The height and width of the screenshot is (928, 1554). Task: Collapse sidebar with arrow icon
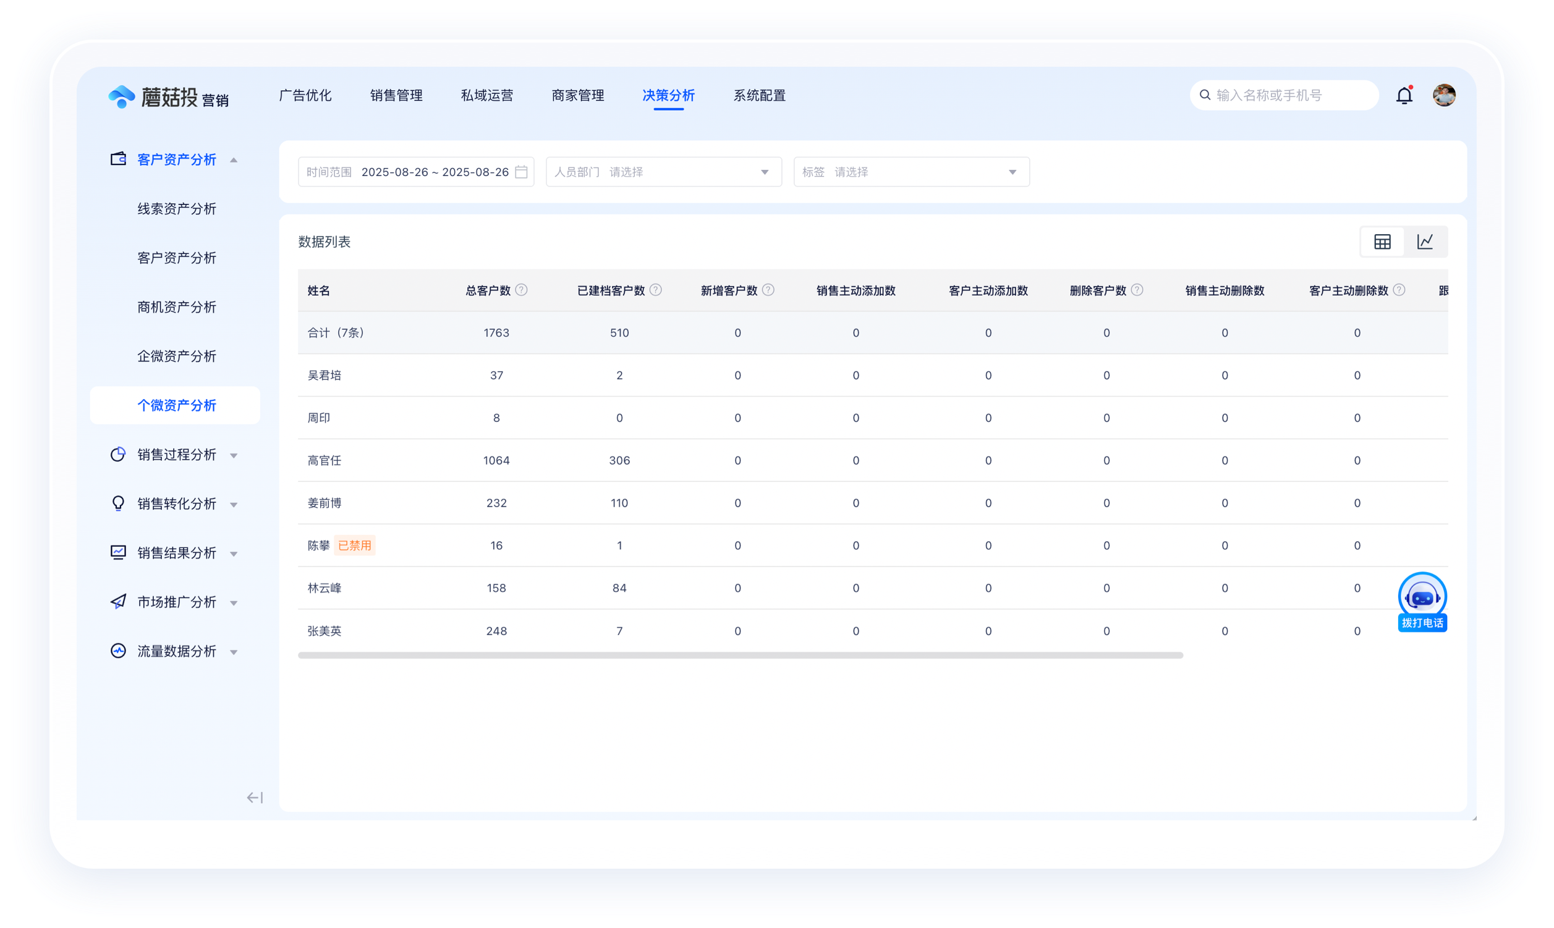[255, 797]
